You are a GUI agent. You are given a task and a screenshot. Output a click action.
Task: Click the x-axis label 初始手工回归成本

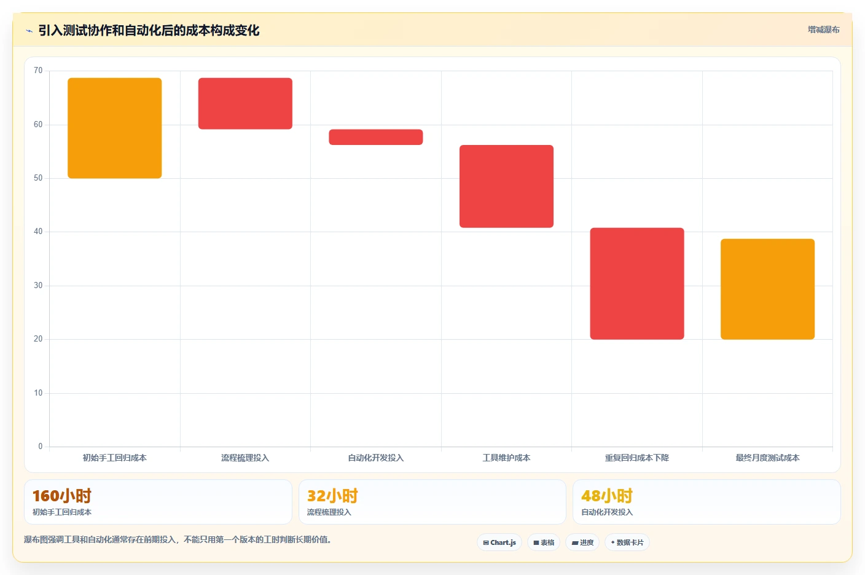pos(115,458)
